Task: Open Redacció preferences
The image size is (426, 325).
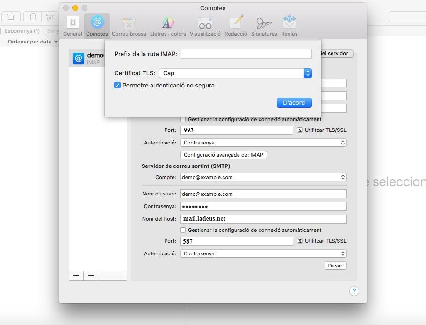Action: [236, 26]
